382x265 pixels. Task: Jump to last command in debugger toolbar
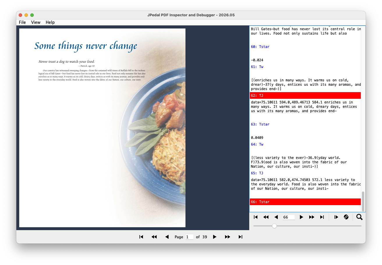[x=322, y=217]
